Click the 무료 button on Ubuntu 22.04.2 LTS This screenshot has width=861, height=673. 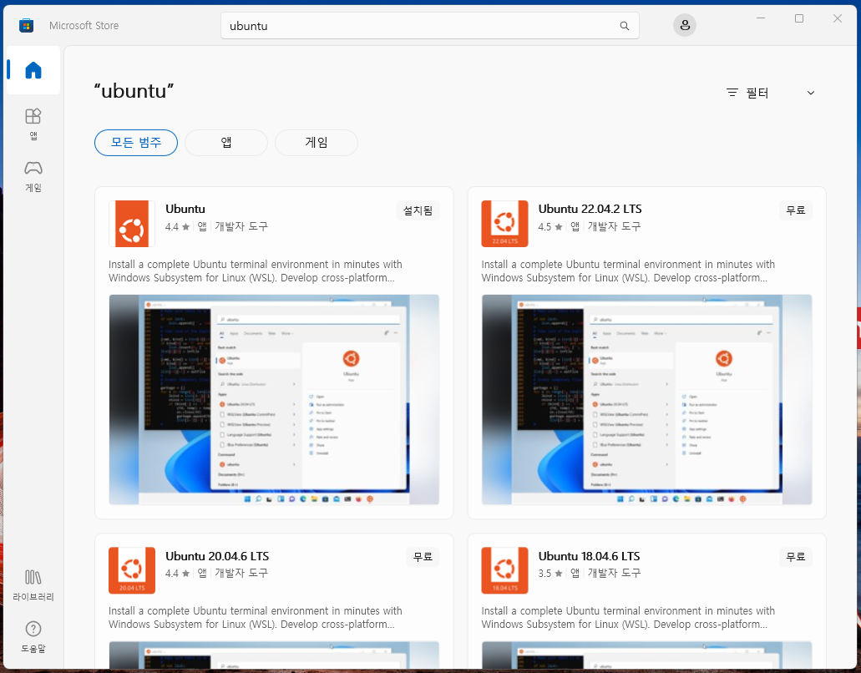click(x=796, y=210)
